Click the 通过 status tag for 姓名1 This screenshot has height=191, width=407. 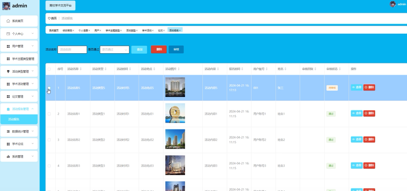(x=331, y=114)
